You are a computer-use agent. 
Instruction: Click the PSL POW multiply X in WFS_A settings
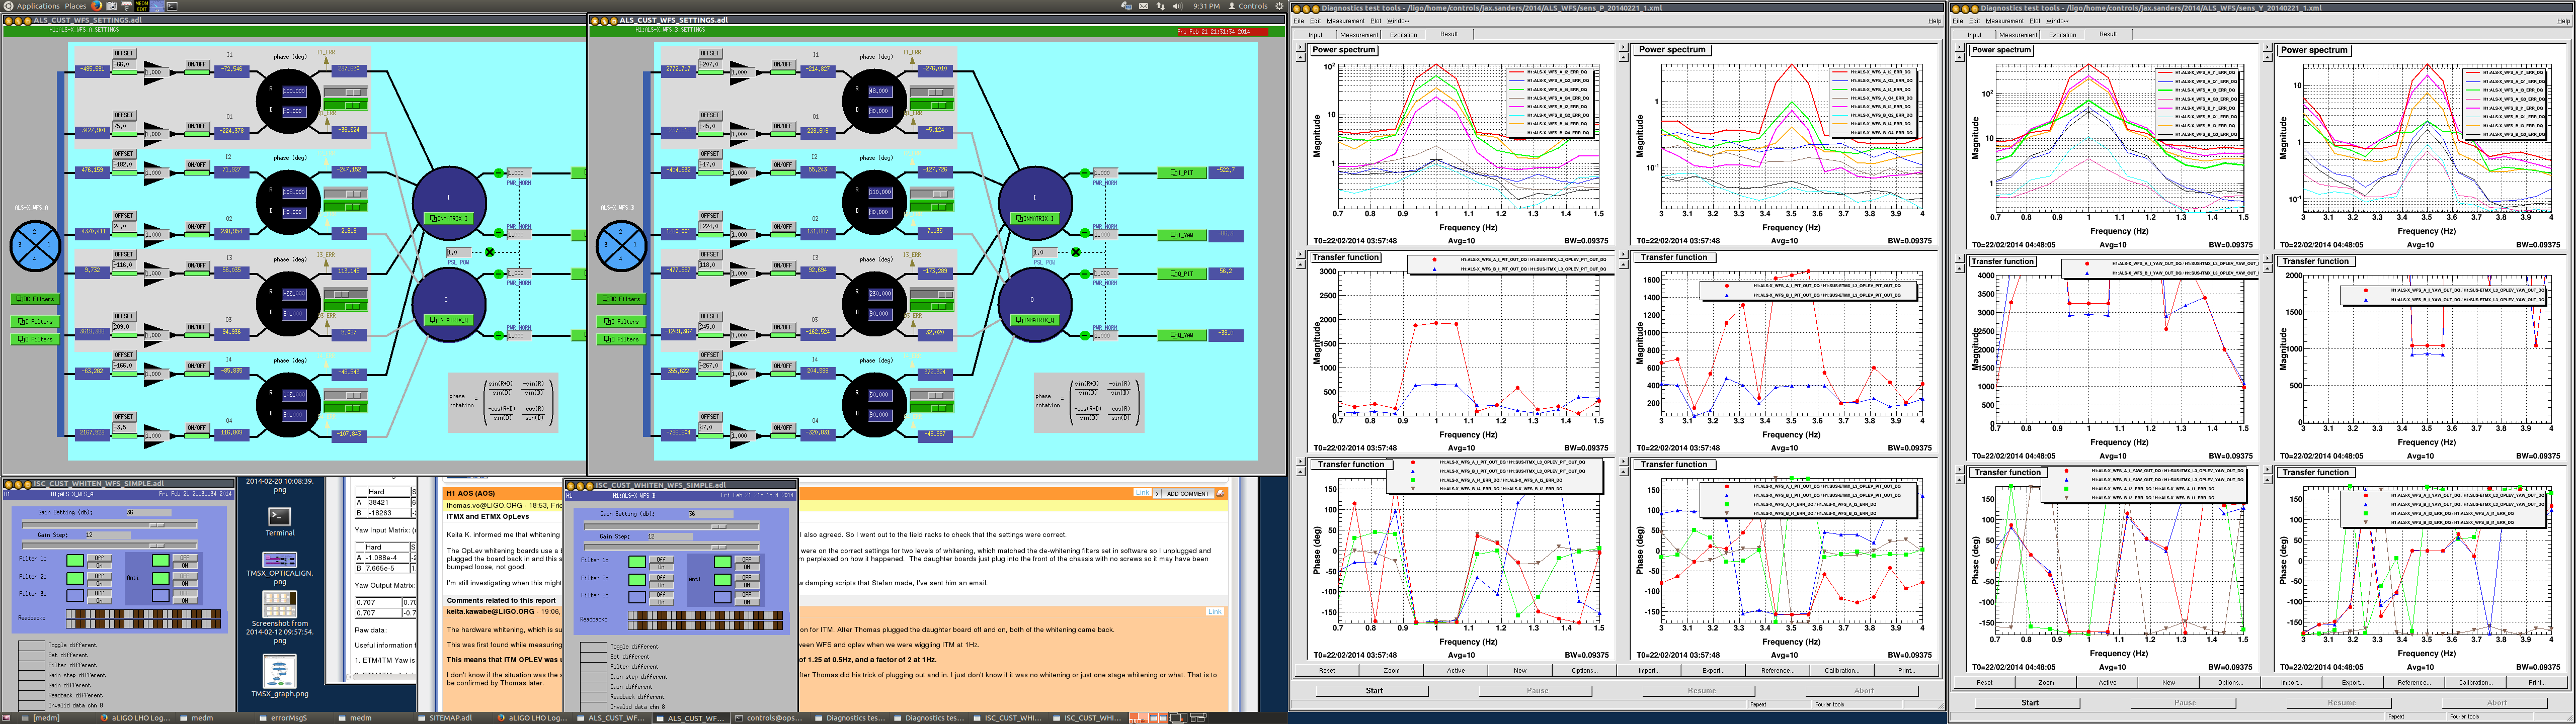coord(490,252)
